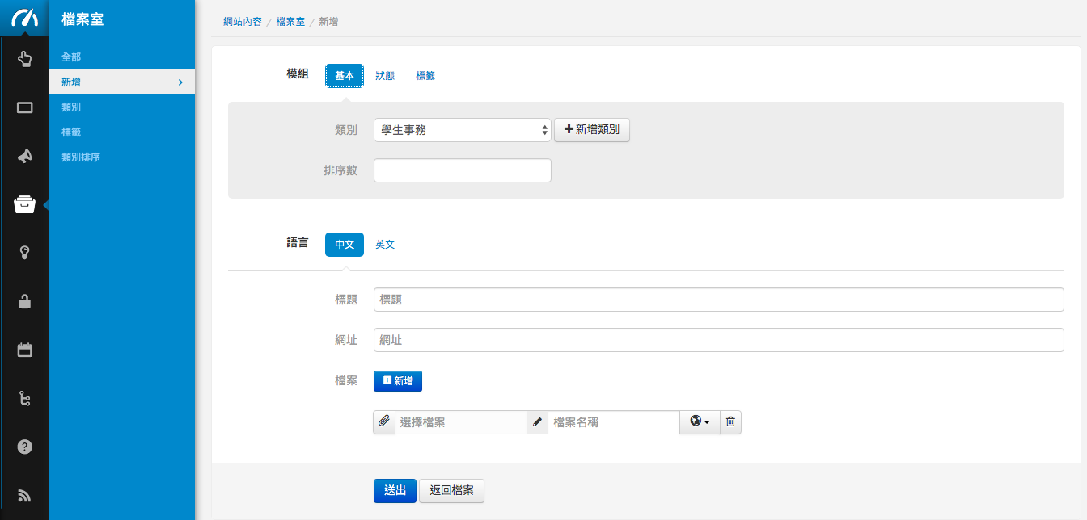Click the 標題 input field
Image resolution: width=1087 pixels, height=520 pixels.
(x=718, y=300)
